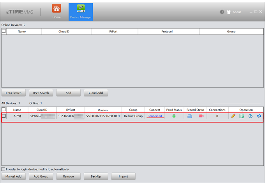Viewport: 265px width, 185px height.
Task: Show device QR code icon
Action: [242, 116]
